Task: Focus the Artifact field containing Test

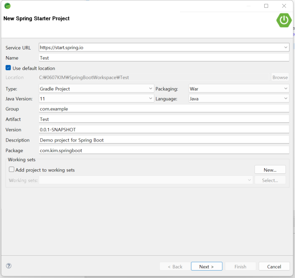Action: click(164, 119)
